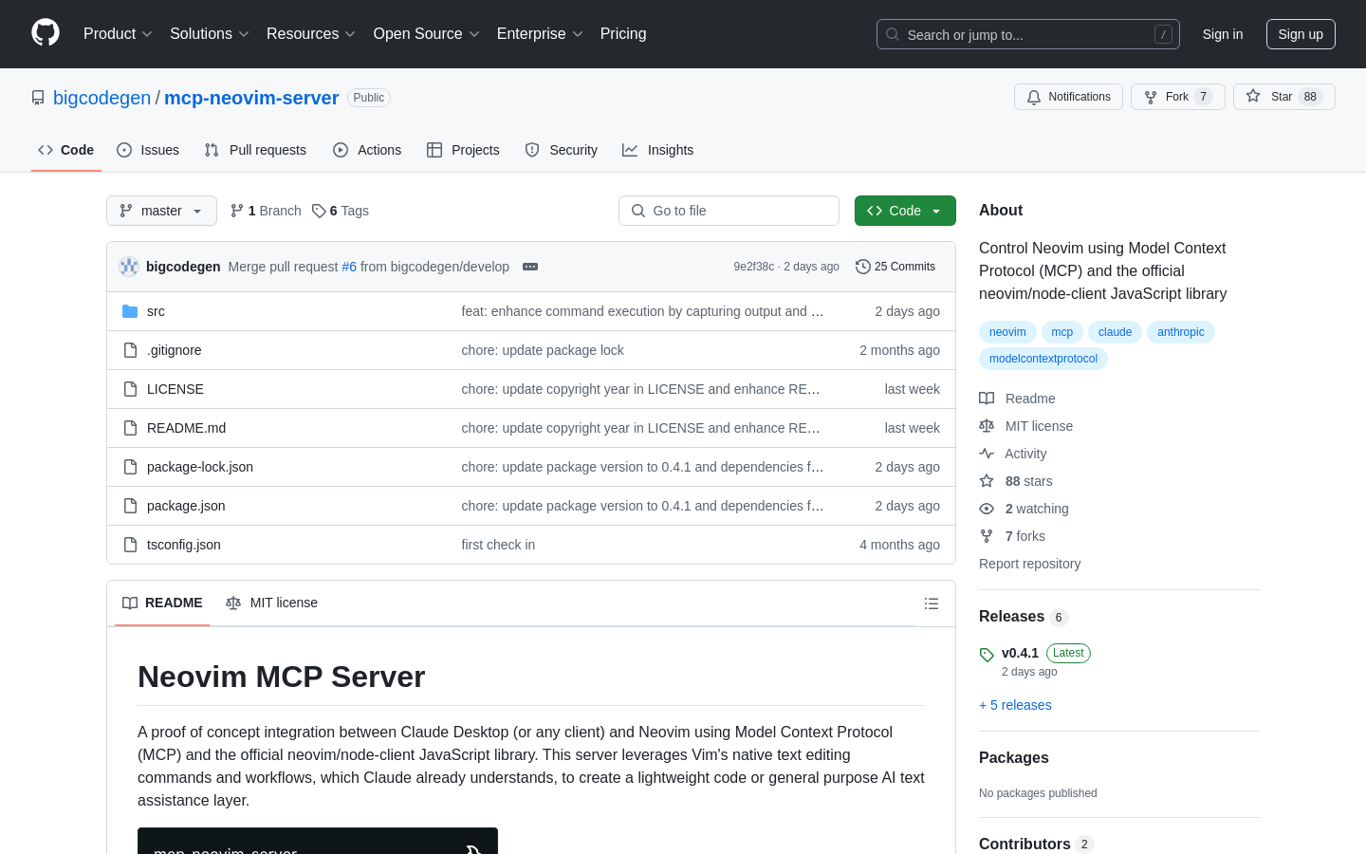Open the tsconfig.json file

click(184, 545)
